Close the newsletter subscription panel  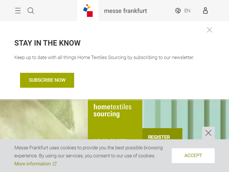tap(210, 30)
